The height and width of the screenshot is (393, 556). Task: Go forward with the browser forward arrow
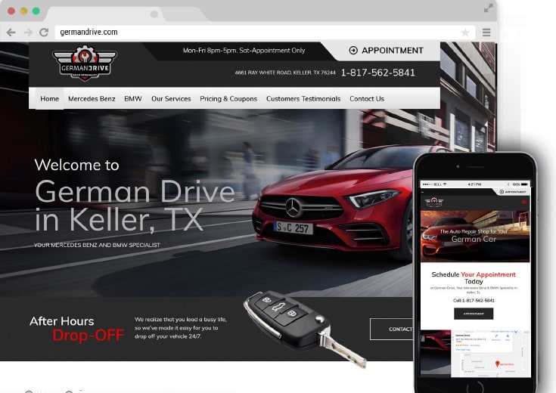pos(28,32)
